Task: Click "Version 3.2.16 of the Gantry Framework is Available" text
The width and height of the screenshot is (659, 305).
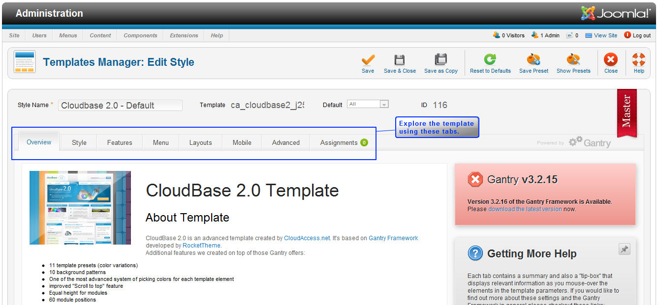Action: tap(540, 202)
